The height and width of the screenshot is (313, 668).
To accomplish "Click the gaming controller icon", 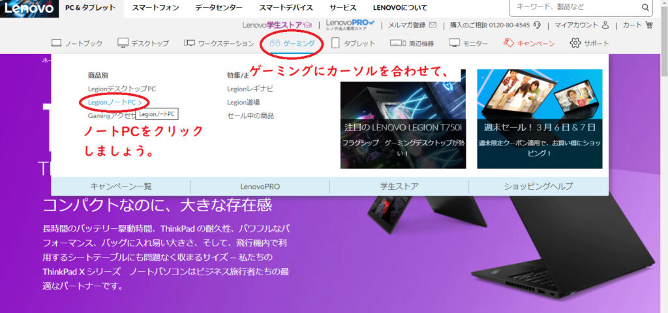I will pyautogui.click(x=275, y=43).
